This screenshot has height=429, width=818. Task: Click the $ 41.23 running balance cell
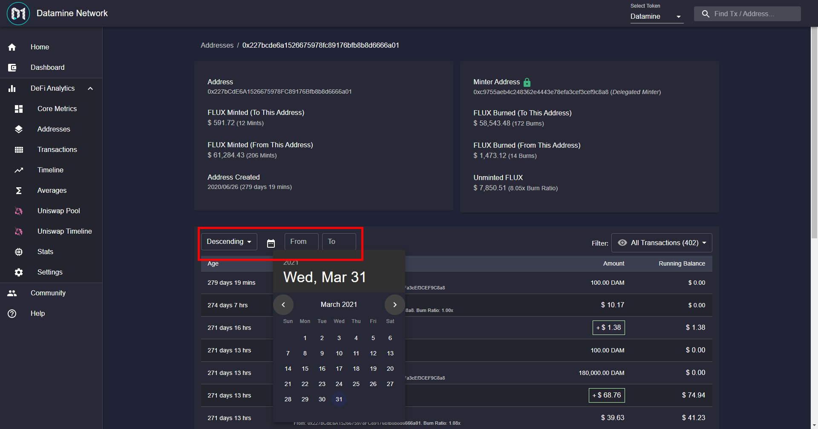(694, 418)
